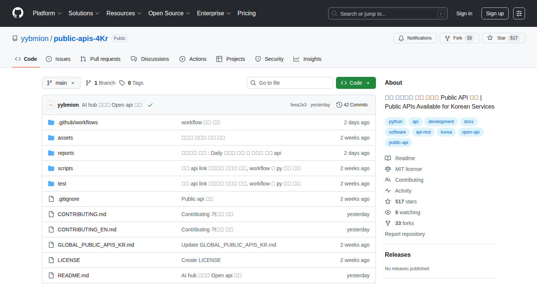Click the scale icon beside MIT license
The height and width of the screenshot is (284, 537).
[388, 169]
